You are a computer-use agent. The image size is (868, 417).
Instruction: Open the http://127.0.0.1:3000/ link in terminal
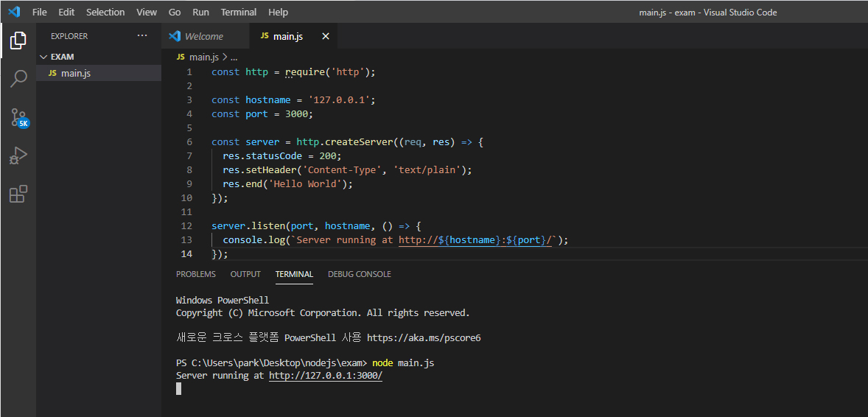pos(326,376)
